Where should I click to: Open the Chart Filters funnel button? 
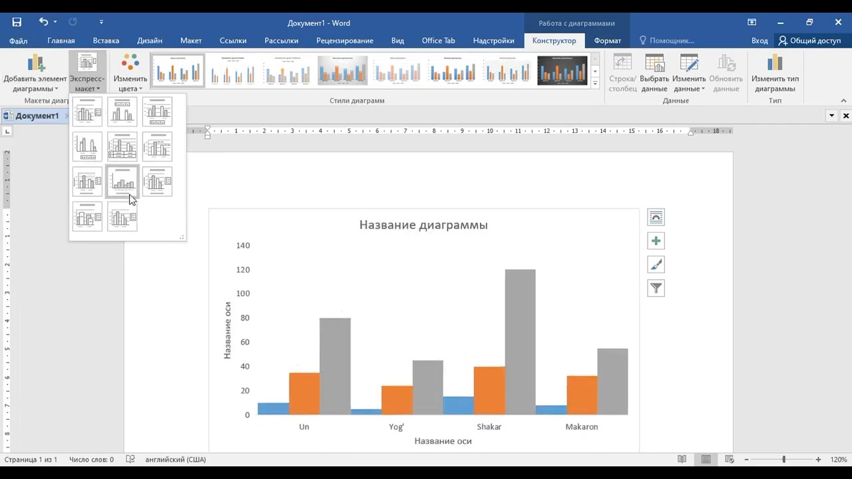(656, 288)
